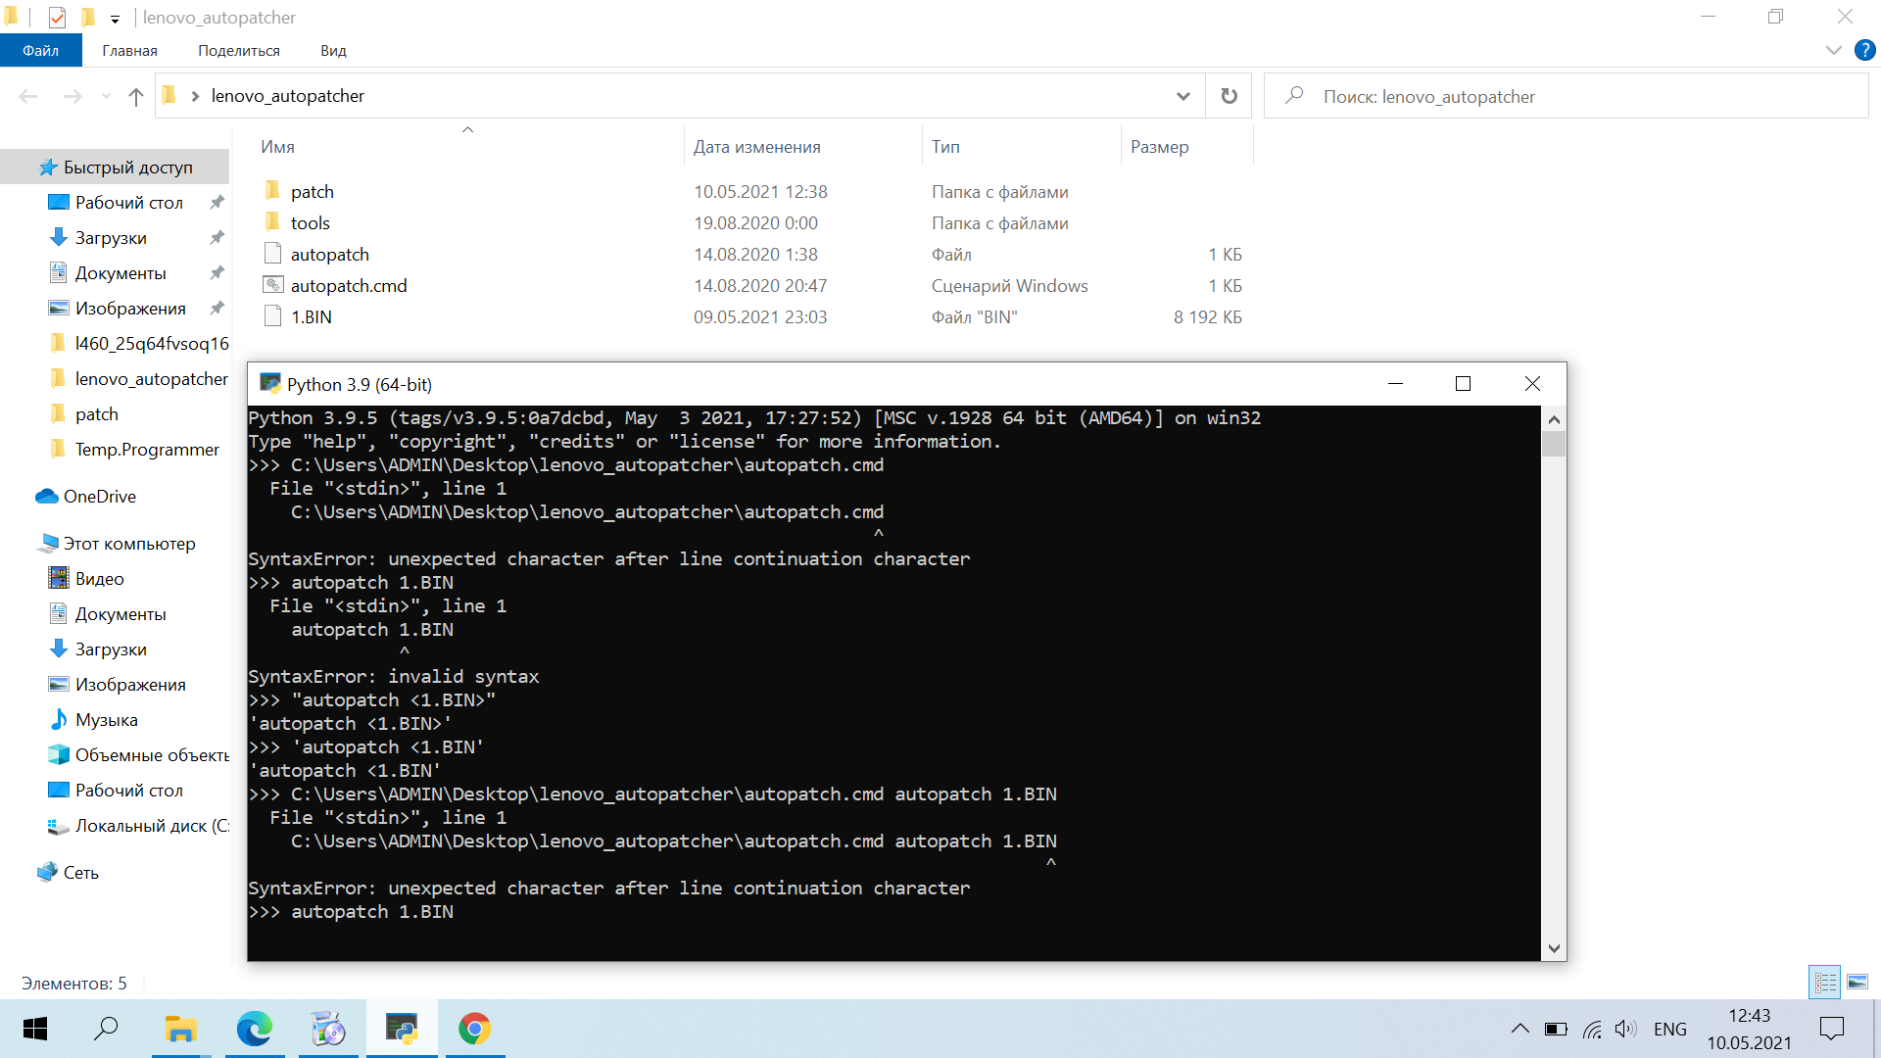Expand the address bar history dropdown

[x=1182, y=96]
